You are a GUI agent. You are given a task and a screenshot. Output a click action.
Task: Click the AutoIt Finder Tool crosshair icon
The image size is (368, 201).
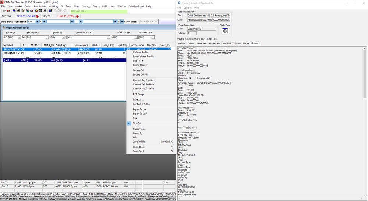pyautogui.click(x=225, y=31)
